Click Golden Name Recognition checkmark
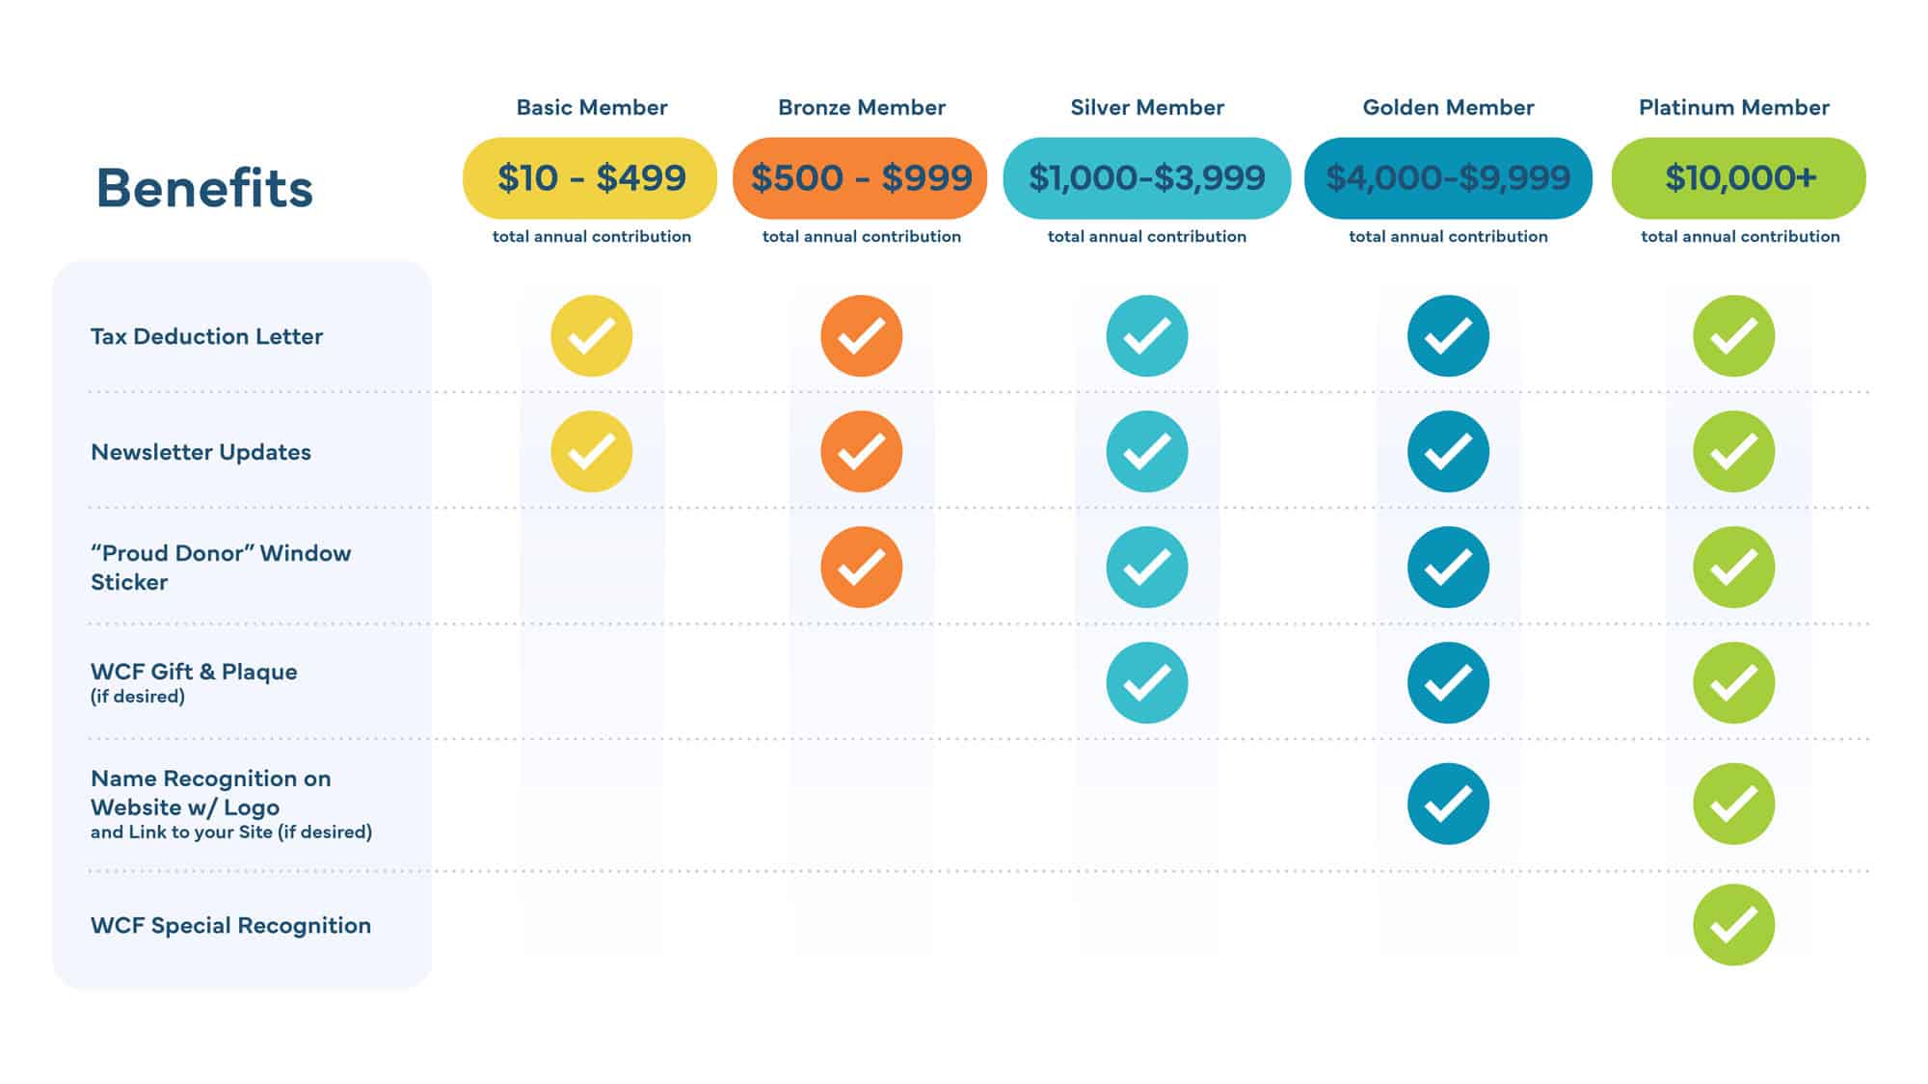 click(1447, 804)
